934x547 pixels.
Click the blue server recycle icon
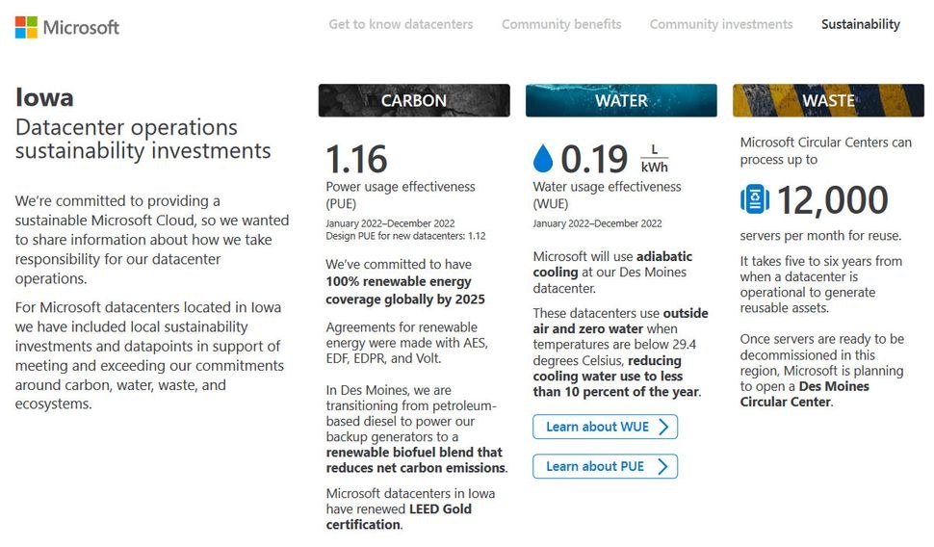click(x=755, y=199)
